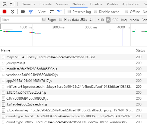Open the Console tab
This screenshot has height=128, width=147.
click(x=45, y=4)
